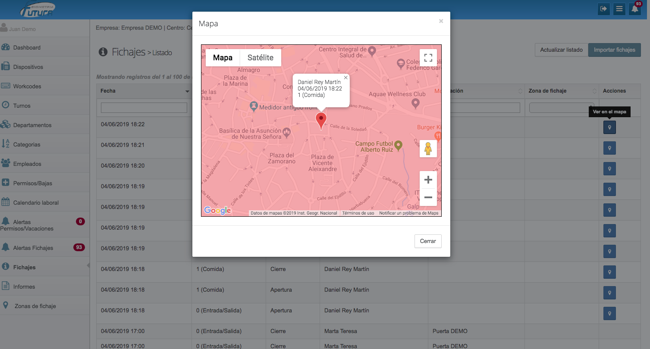
Task: Click the Juan Demo user profile
Action: [18, 28]
